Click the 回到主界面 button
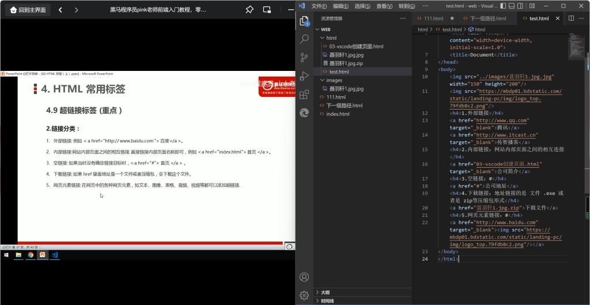The image size is (590, 305). (x=27, y=10)
